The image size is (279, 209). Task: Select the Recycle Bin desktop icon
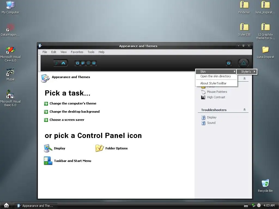click(265, 183)
